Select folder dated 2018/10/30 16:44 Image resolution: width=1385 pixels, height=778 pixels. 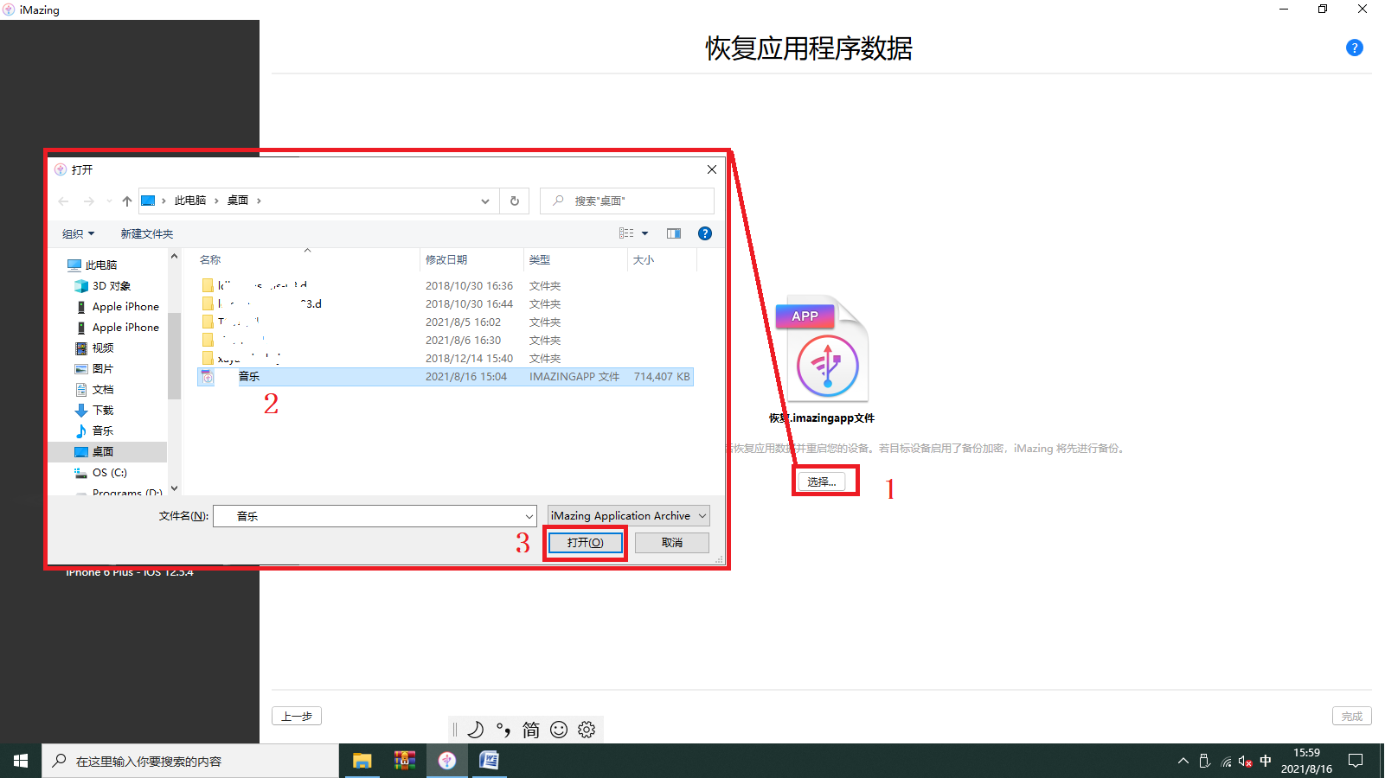(446, 303)
